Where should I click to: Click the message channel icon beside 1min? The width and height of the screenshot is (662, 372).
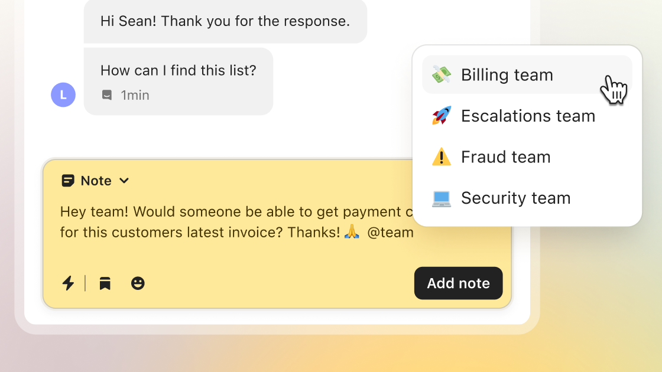107,95
